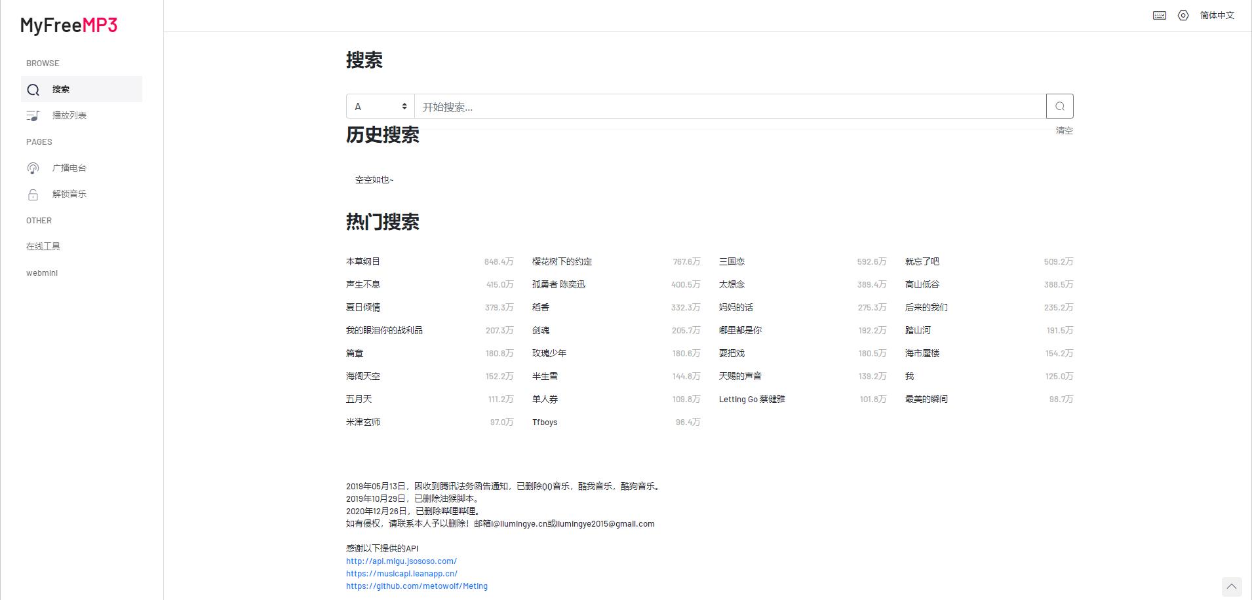1252x600 pixels.
Task: Collapse the BROWSE section header
Action: (x=42, y=63)
